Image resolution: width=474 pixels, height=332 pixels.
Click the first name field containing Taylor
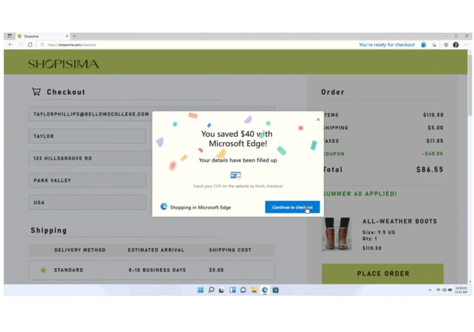pyautogui.click(x=87, y=136)
